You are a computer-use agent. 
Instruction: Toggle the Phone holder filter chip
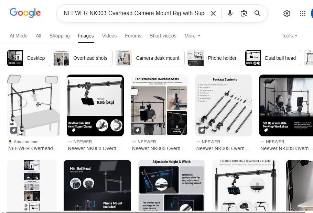pos(215,58)
